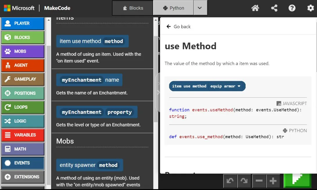Zoom in with the plus button
Screen dimensions: 317x190
click(273, 181)
